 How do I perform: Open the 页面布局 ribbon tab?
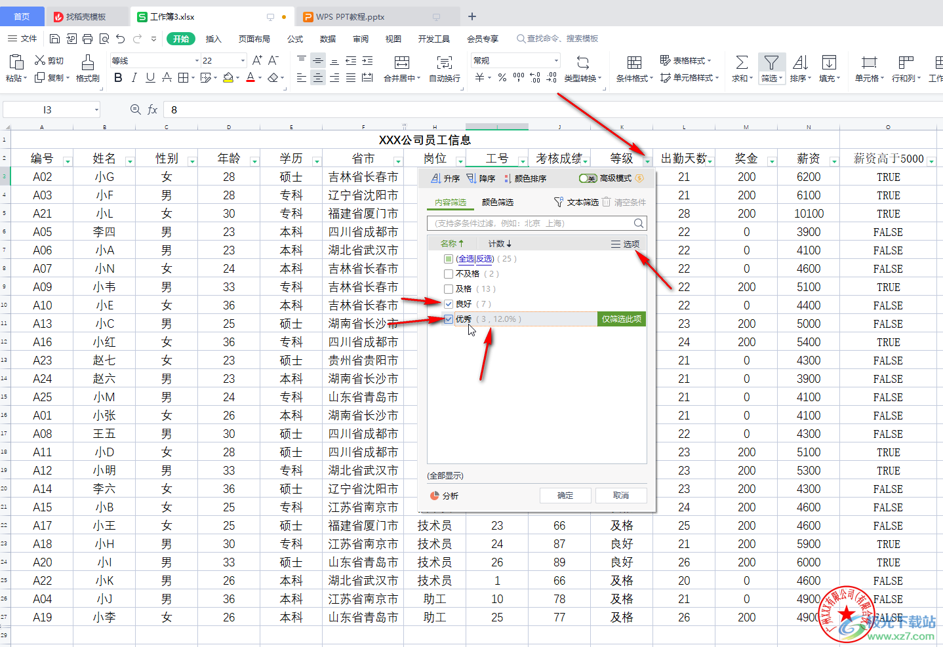pyautogui.click(x=254, y=39)
